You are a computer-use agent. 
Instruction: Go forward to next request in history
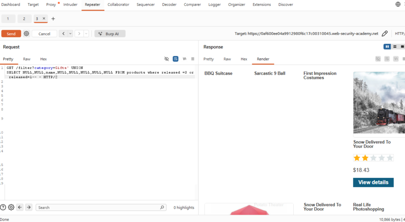tap(79, 34)
